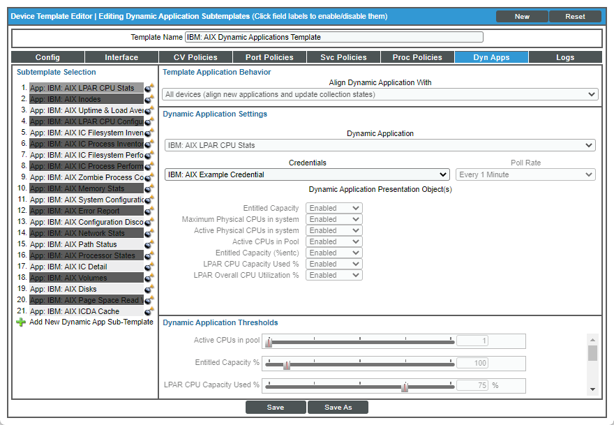
Task: Click the Save As button
Action: (338, 408)
